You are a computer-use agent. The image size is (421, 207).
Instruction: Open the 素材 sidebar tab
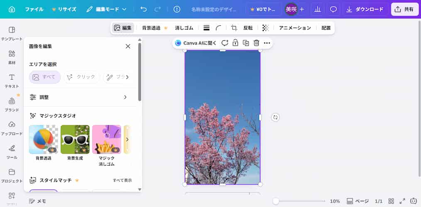pyautogui.click(x=12, y=57)
